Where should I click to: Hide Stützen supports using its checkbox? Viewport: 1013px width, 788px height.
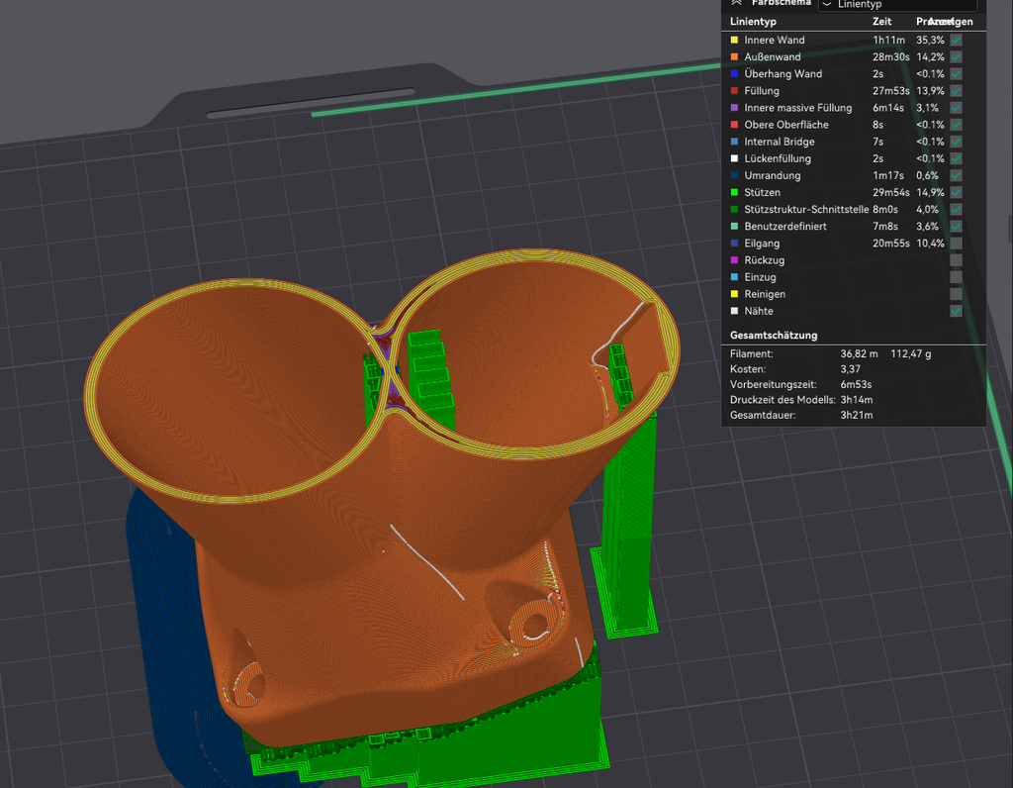957,192
